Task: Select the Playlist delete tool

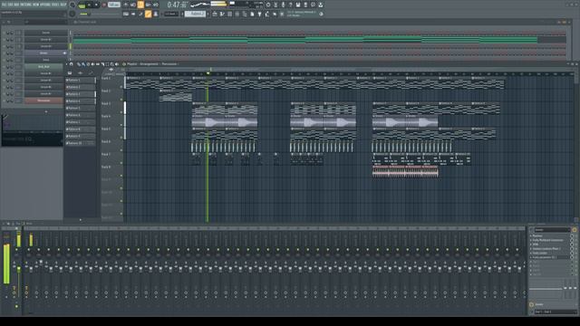Action: point(88,64)
